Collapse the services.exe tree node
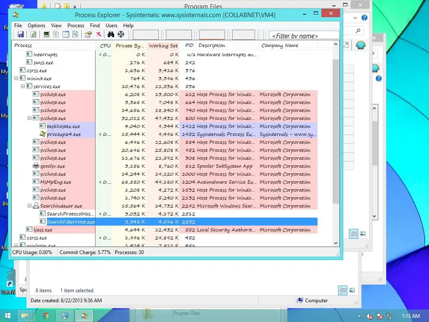 click(23, 86)
